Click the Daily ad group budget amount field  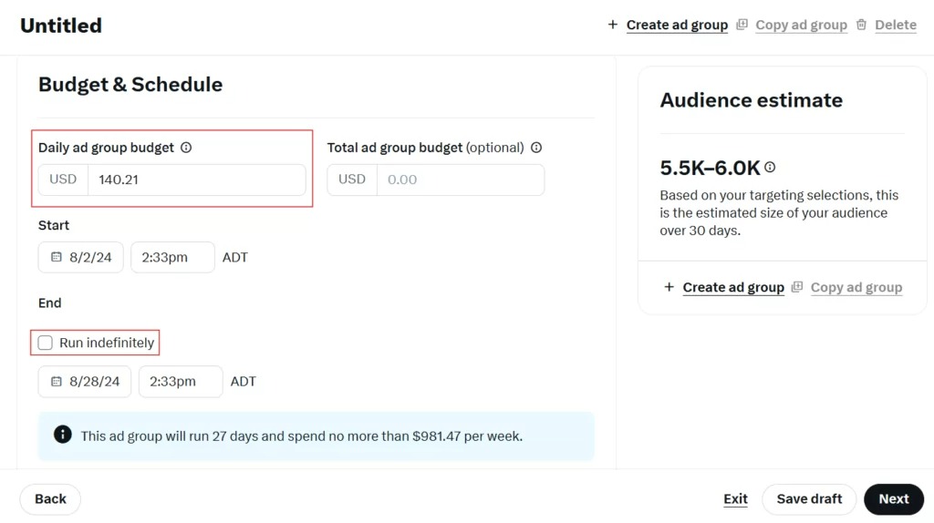[x=196, y=179]
